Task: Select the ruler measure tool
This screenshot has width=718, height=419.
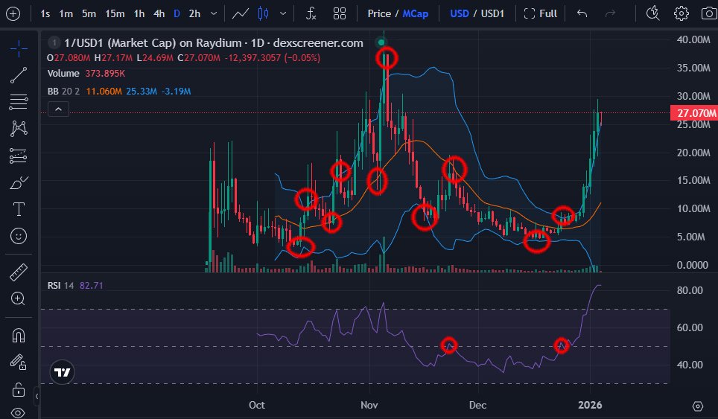Action: [19, 272]
